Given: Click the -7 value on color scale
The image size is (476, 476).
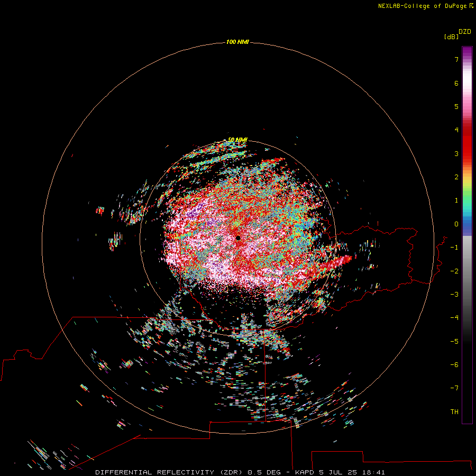Looking at the screenshot, I should tap(454, 388).
